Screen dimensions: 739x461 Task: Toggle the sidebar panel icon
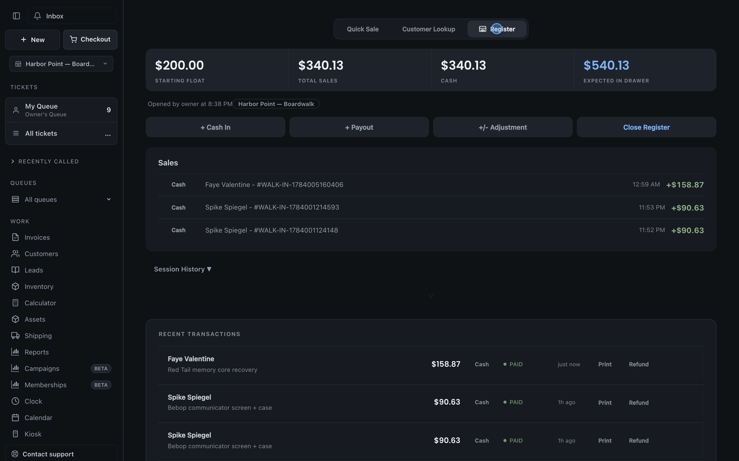(16, 16)
